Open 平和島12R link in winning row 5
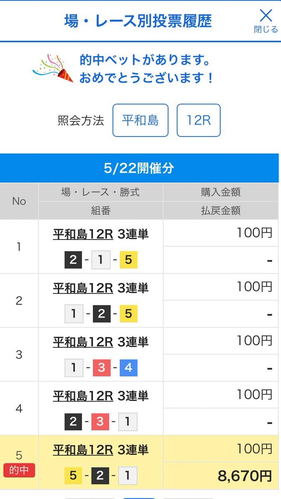281x499 pixels. [83, 450]
